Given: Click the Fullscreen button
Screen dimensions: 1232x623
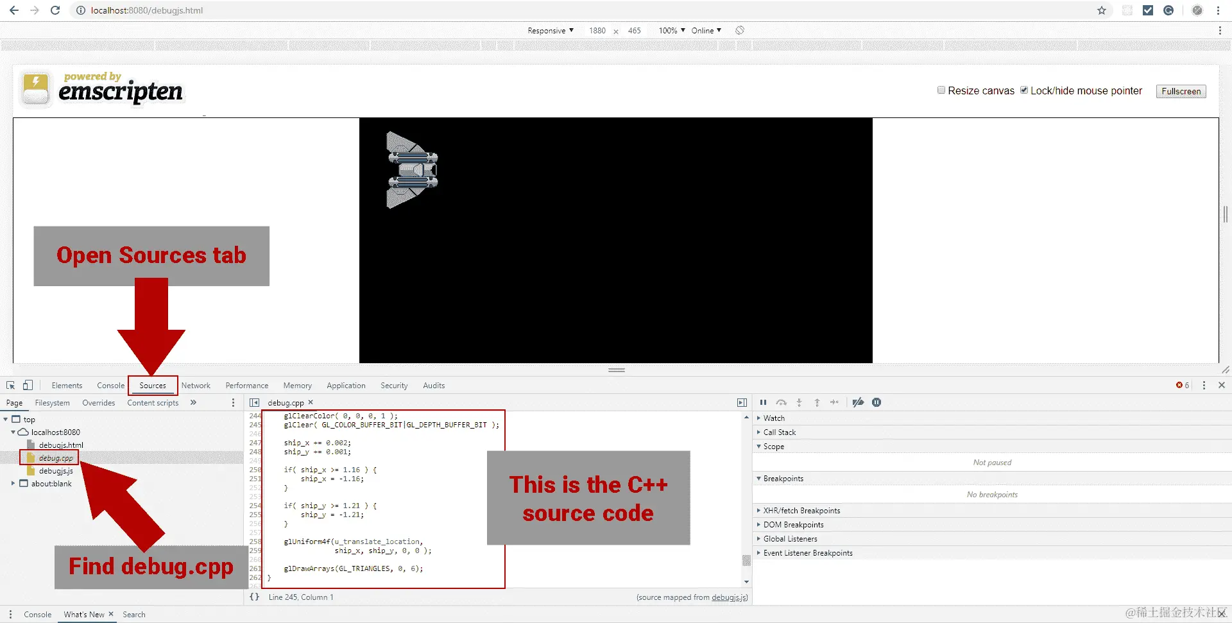Looking at the screenshot, I should (1181, 91).
